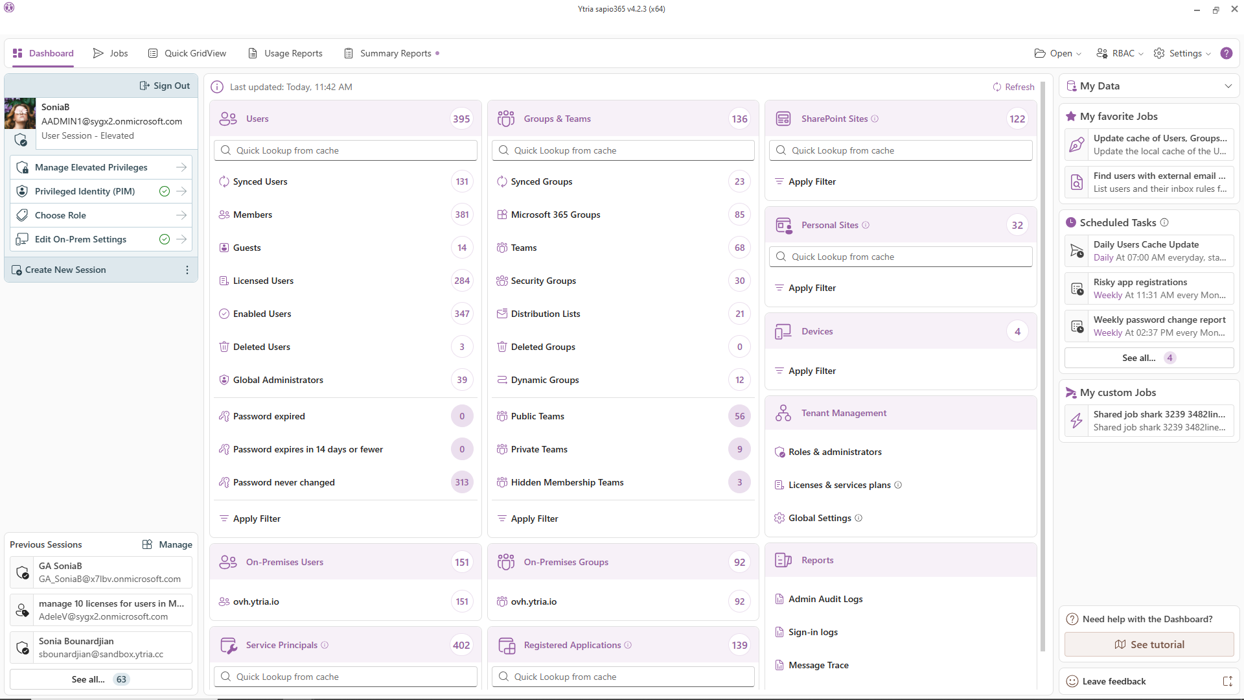
Task: Click the Personal Sites panel icon
Action: point(783,225)
